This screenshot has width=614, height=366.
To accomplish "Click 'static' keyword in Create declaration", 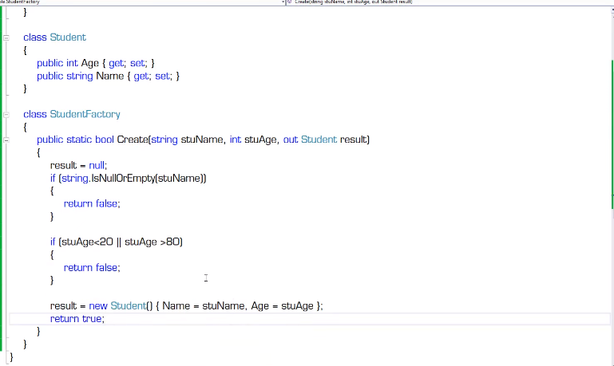I will [79, 140].
